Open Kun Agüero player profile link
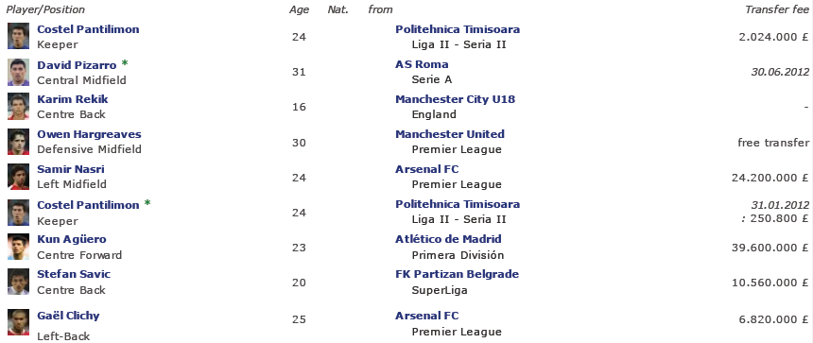Screen dimensions: 813x343 tap(72, 239)
